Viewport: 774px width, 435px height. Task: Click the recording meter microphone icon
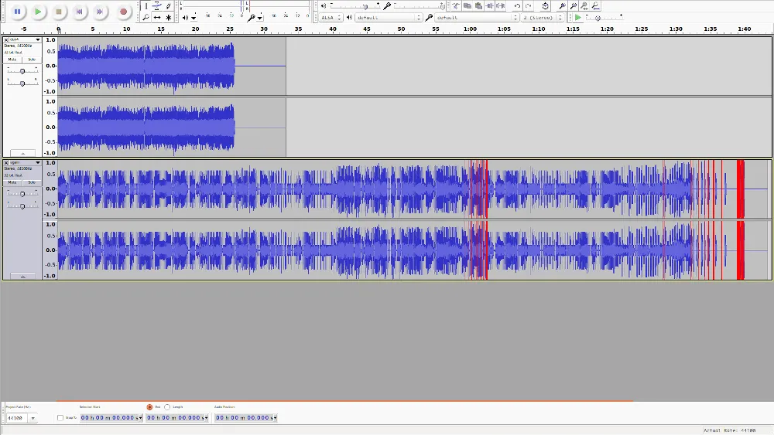[x=252, y=18]
